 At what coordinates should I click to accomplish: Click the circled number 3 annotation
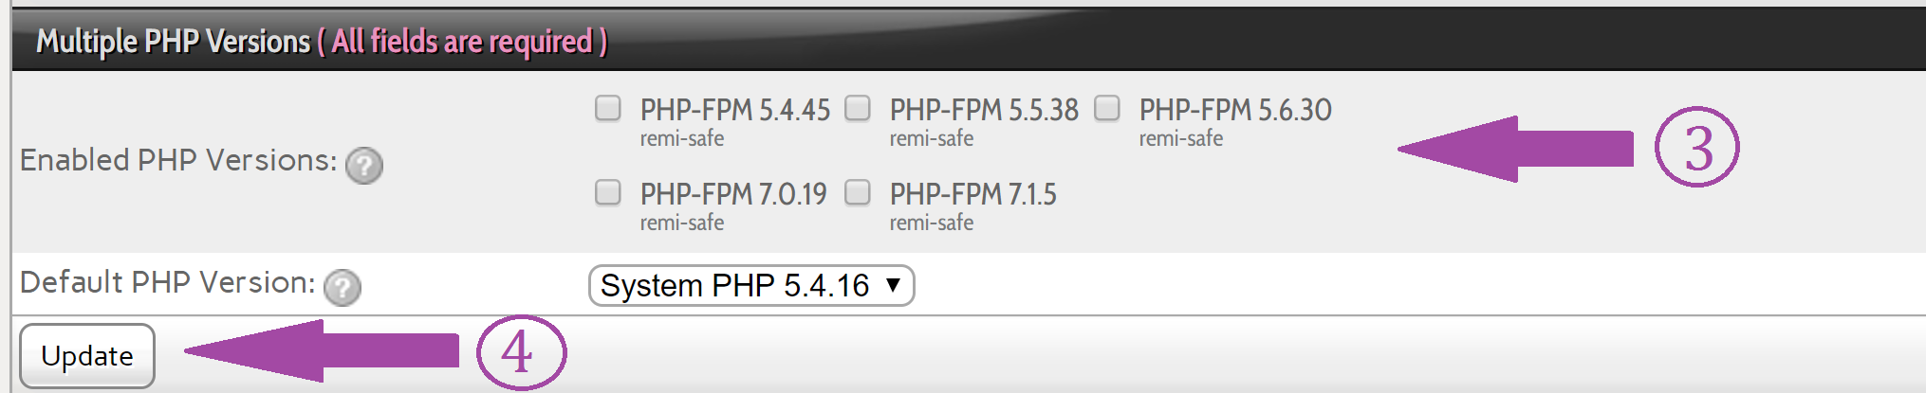pos(1697,148)
